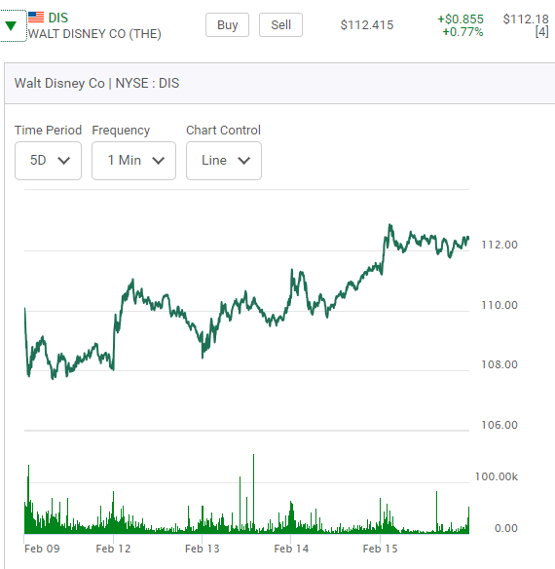Click the Sell button
Screen dimensions: 555x569
280,25
